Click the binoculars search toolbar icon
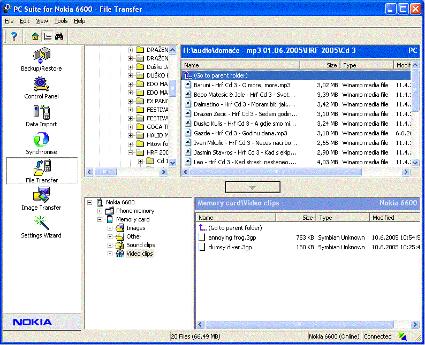Image resolution: width=425 pixels, height=345 pixels. [x=59, y=36]
